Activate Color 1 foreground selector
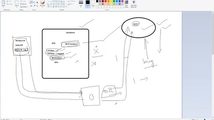The width and height of the screenshot is (214, 120). pos(88,4)
